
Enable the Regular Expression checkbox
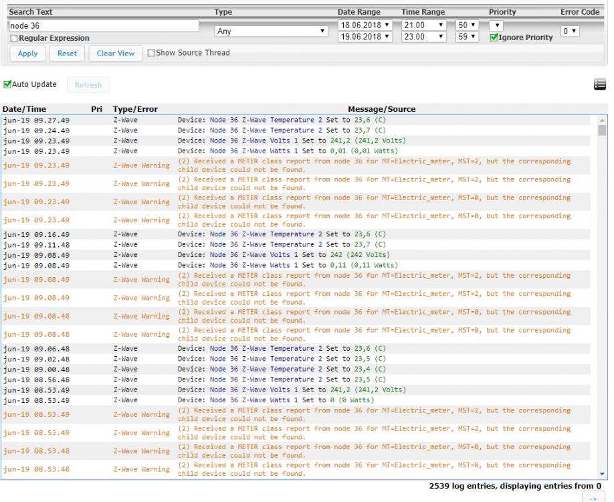14,39
